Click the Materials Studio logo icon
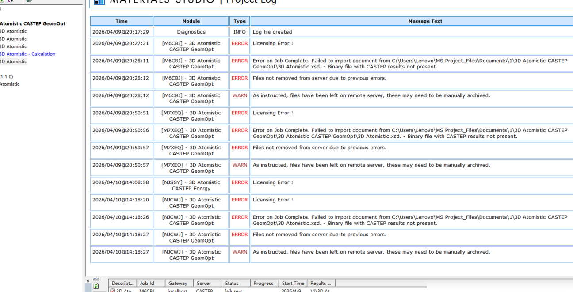The image size is (573, 292). tap(99, 2)
